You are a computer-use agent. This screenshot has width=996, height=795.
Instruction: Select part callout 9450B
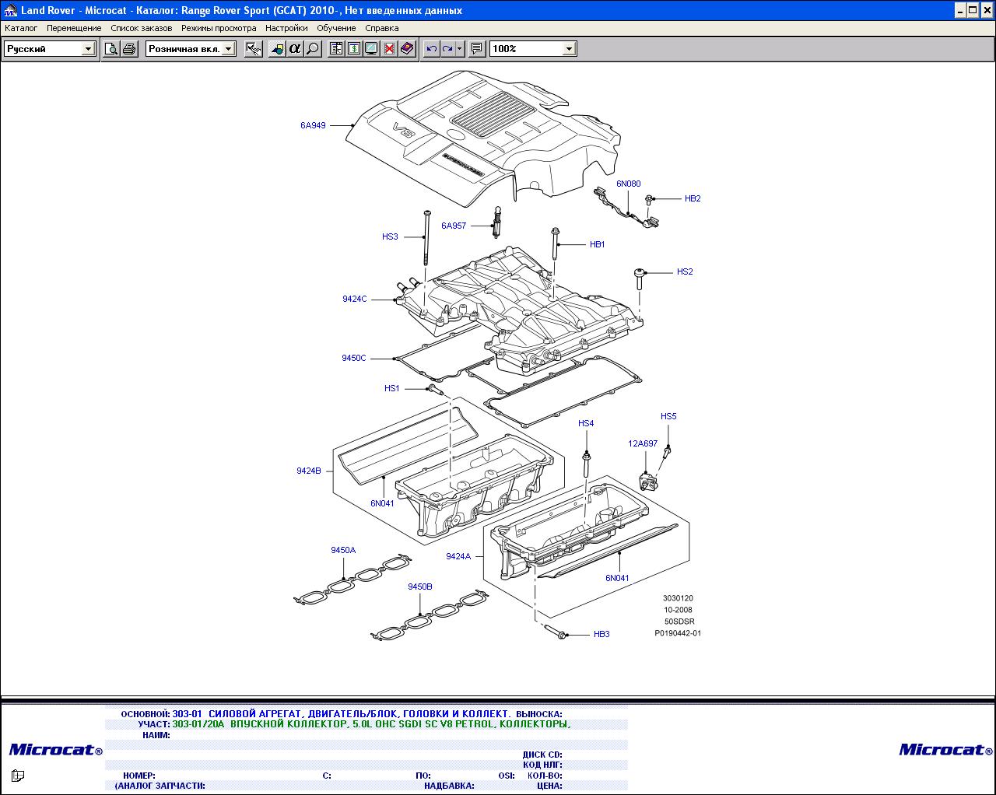[420, 587]
